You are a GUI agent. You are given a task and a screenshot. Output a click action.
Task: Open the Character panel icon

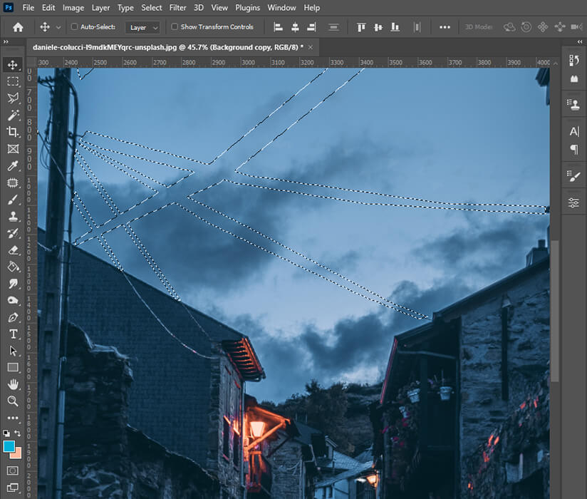pyautogui.click(x=574, y=131)
